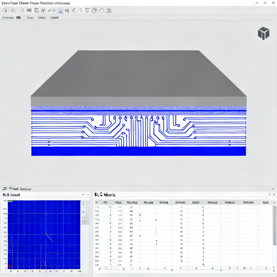This screenshot has width=277, height=277.
Task: Click the first rounded icon in the toolbar
Action: tap(5, 11)
